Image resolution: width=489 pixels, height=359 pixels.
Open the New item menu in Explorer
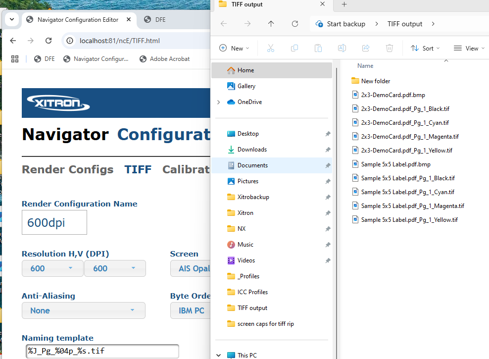tap(235, 48)
